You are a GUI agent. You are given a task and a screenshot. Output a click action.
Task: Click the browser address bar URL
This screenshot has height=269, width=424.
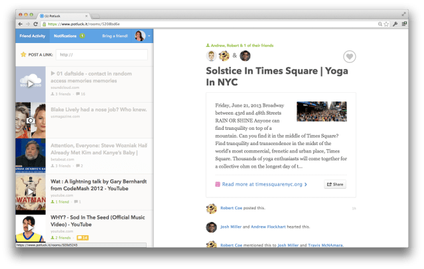[84, 24]
